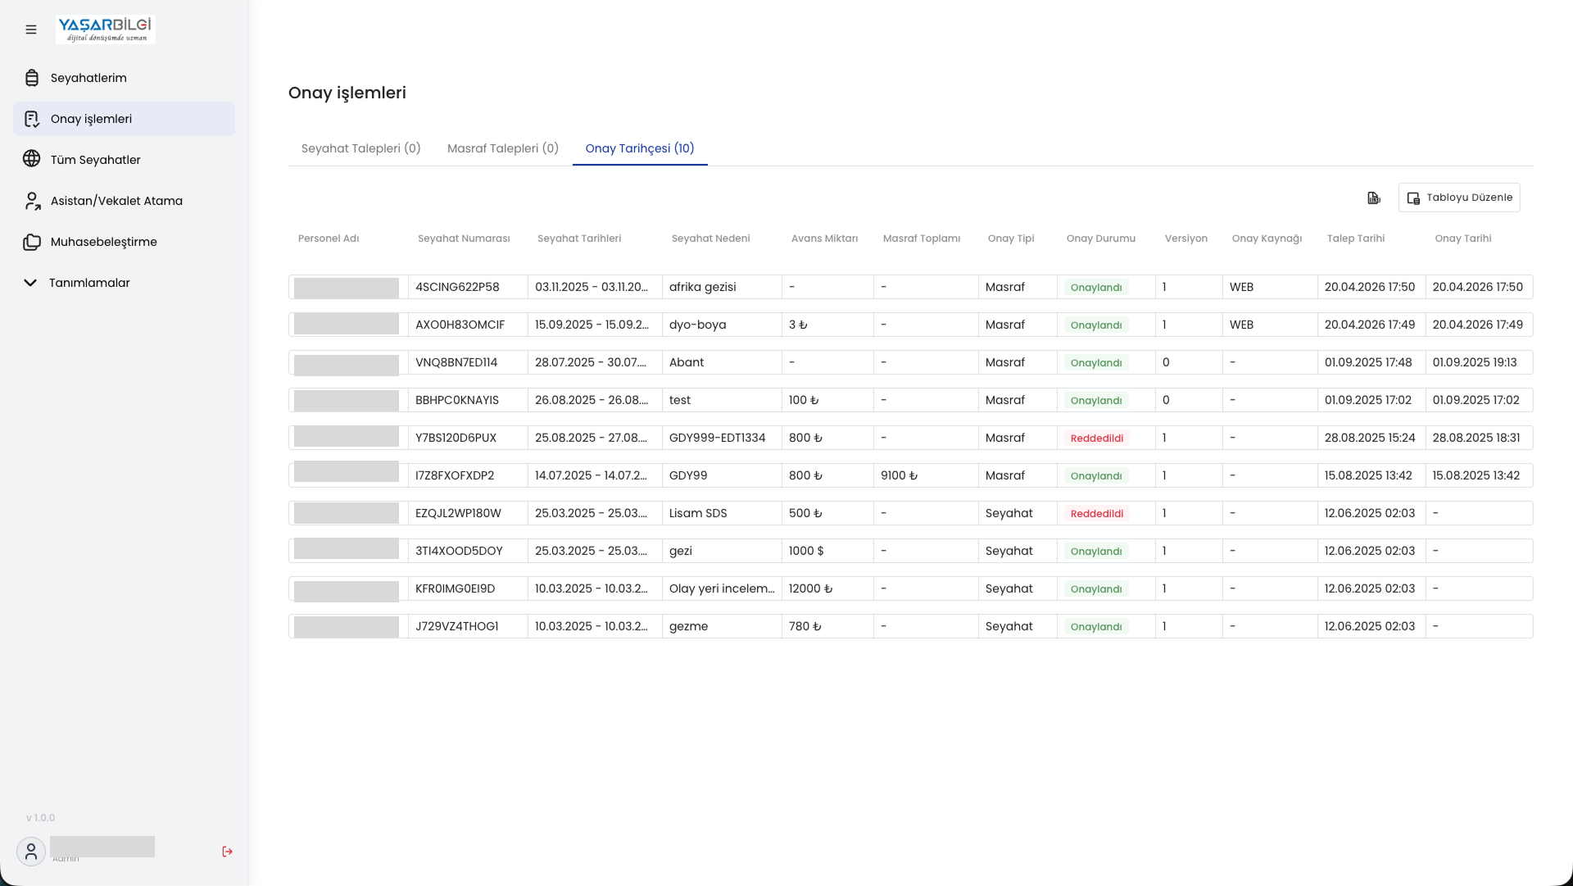Click the 'afrika gezisi' travel reason
The height and width of the screenshot is (886, 1573).
[x=703, y=287]
